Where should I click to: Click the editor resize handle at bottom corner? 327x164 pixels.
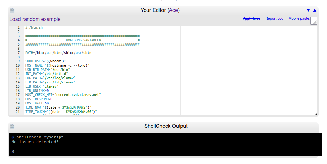[x=316, y=114]
